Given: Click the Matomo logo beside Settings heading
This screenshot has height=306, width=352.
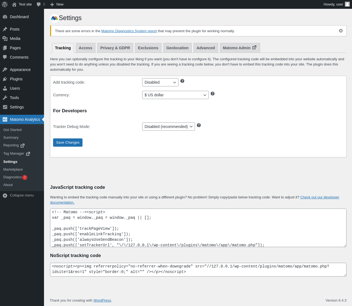Looking at the screenshot, I should point(54,18).
